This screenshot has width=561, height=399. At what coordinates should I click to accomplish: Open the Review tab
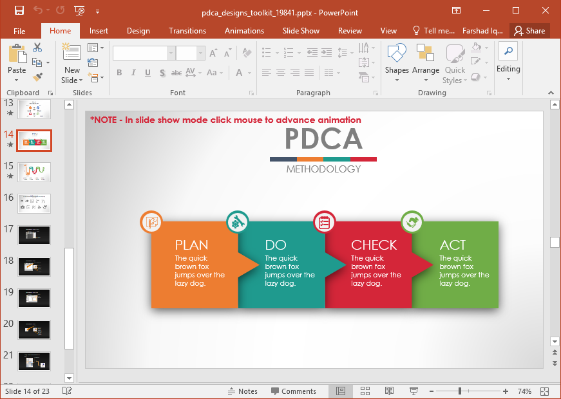click(350, 31)
